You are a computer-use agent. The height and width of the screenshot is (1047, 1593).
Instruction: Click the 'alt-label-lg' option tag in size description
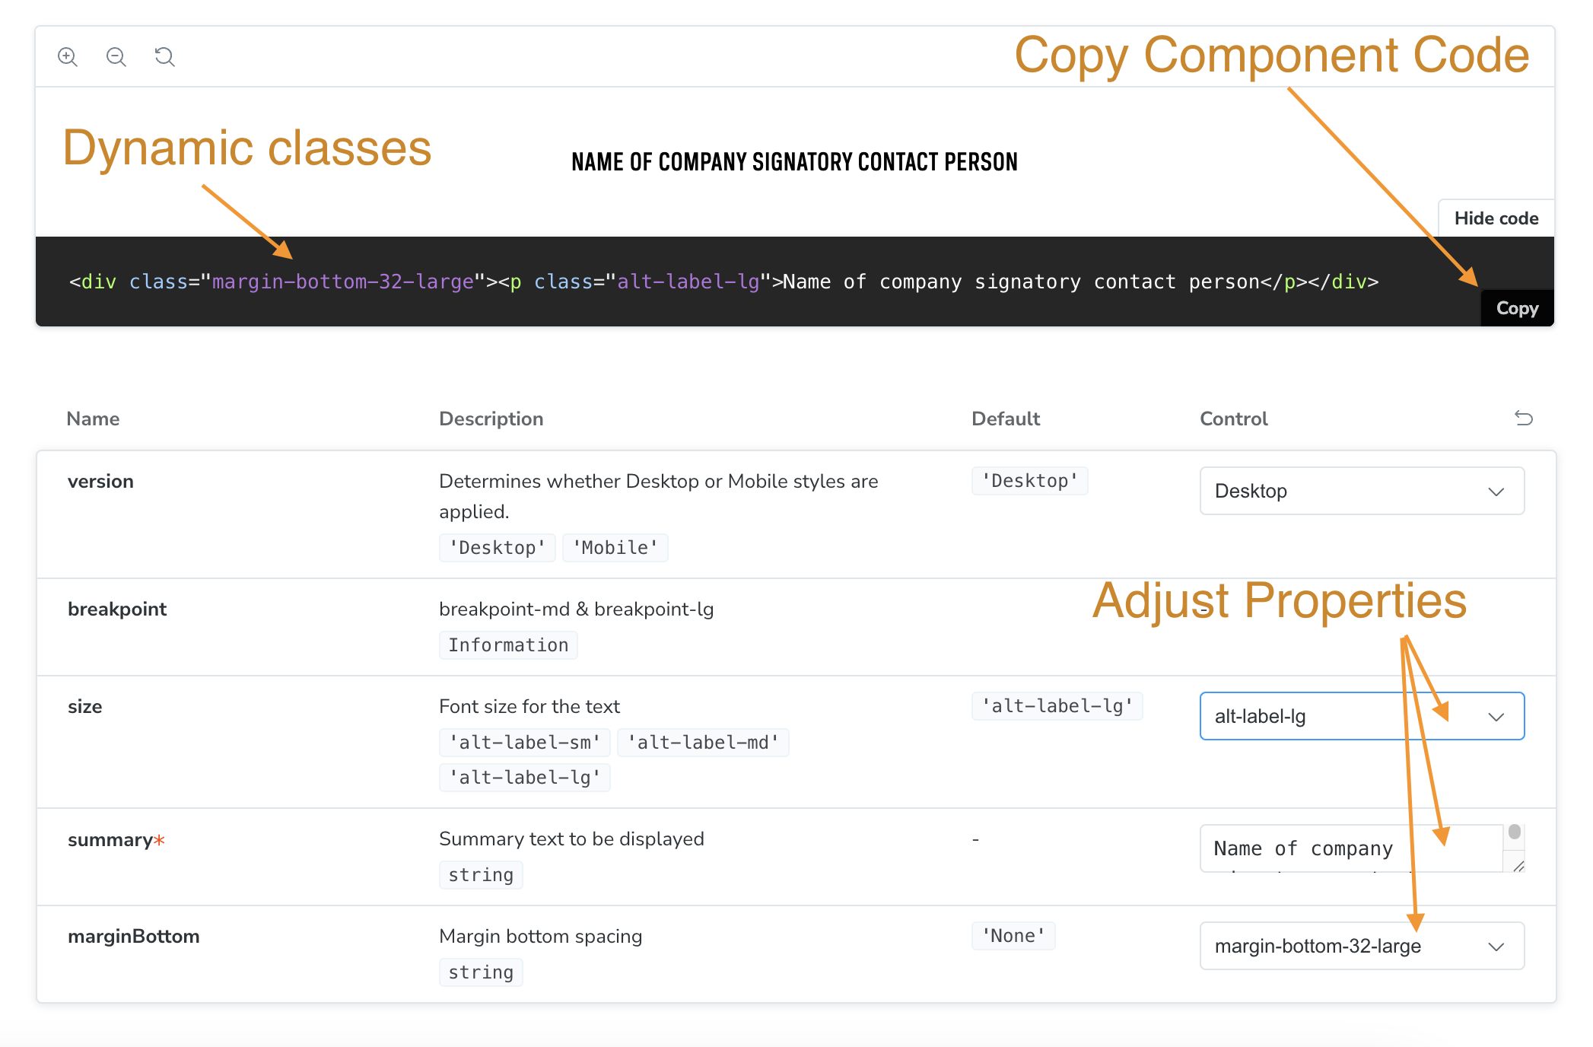[525, 778]
